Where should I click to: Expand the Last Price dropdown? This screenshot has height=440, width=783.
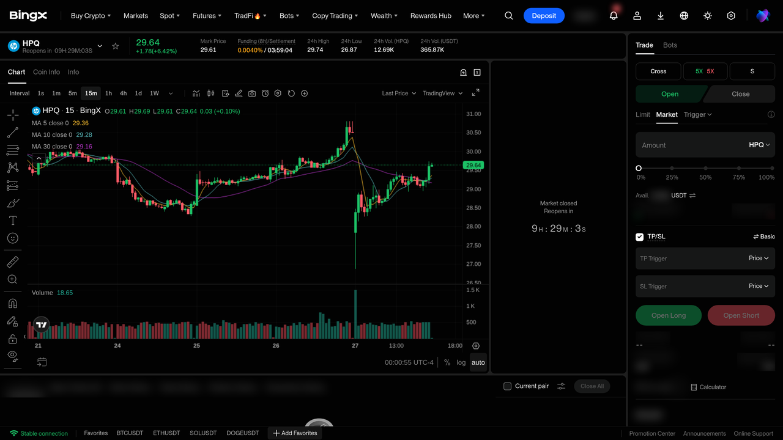click(399, 94)
